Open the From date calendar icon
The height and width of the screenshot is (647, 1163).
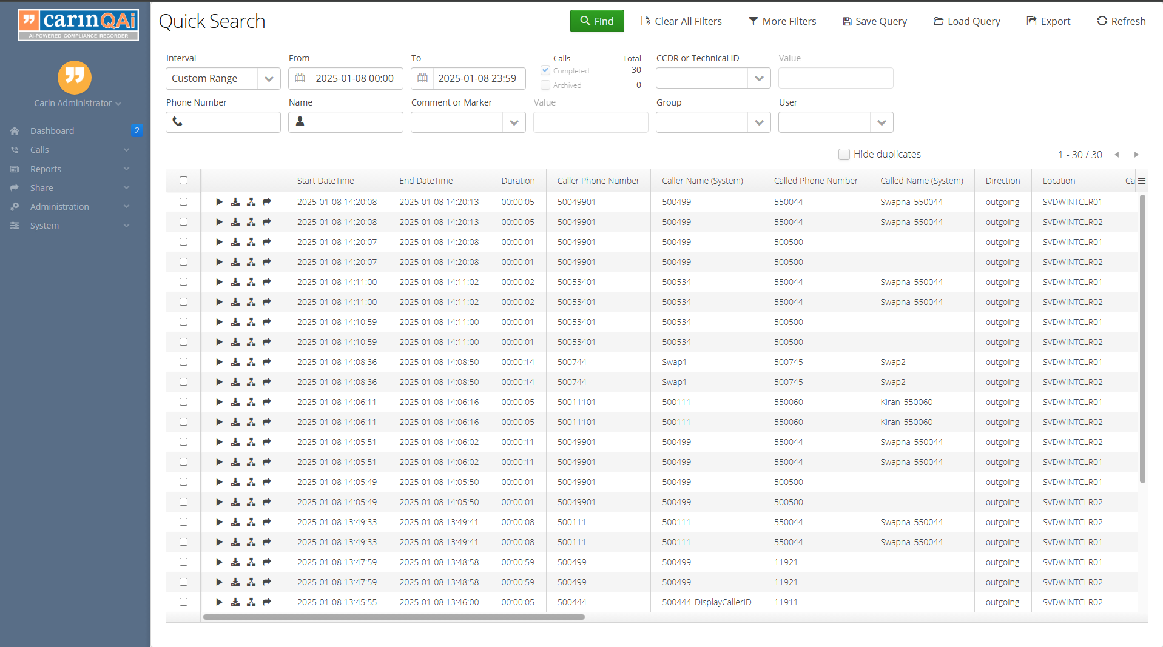click(x=300, y=78)
